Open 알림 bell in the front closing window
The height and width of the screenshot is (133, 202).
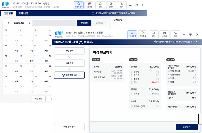coord(154,34)
